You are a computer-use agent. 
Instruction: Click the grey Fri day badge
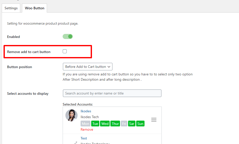click(124, 124)
